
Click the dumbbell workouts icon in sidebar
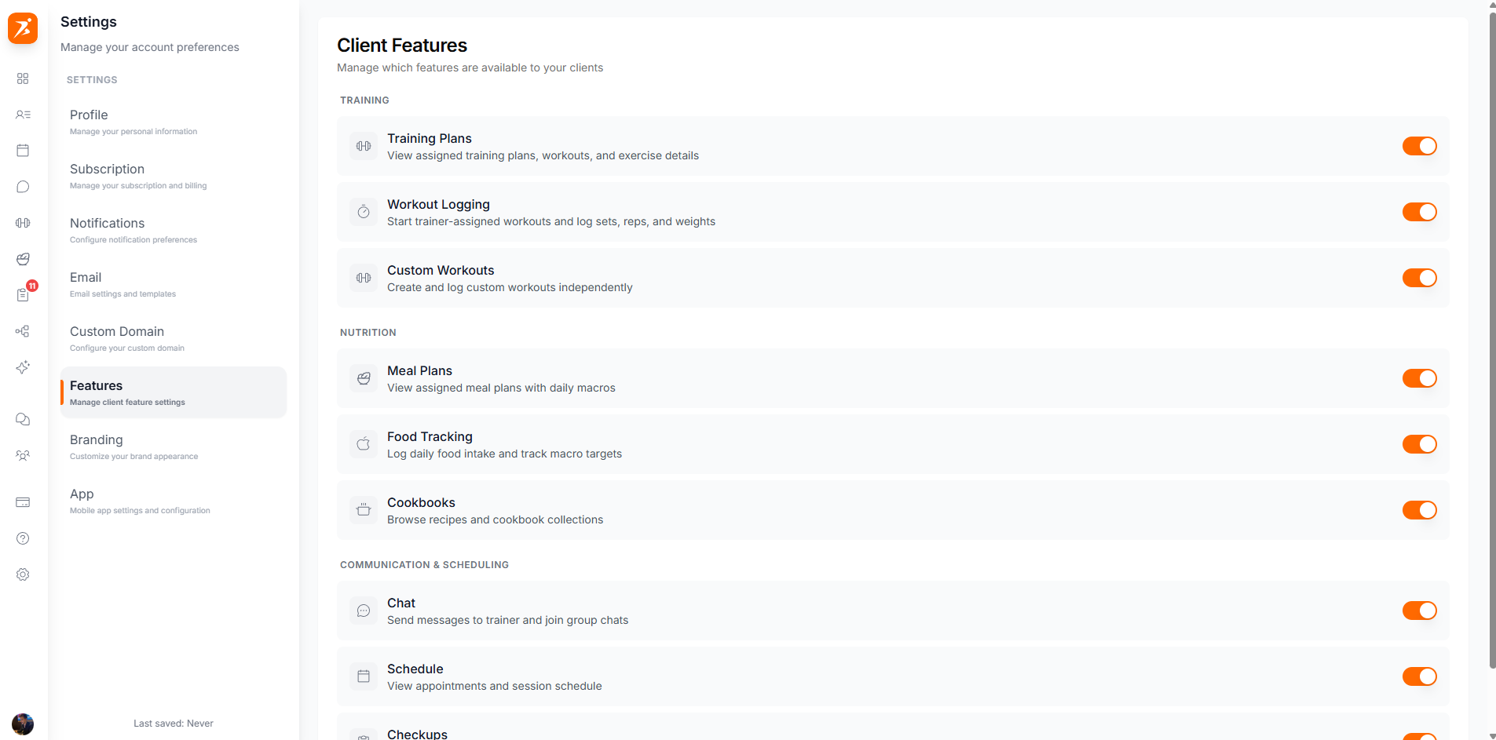click(23, 223)
